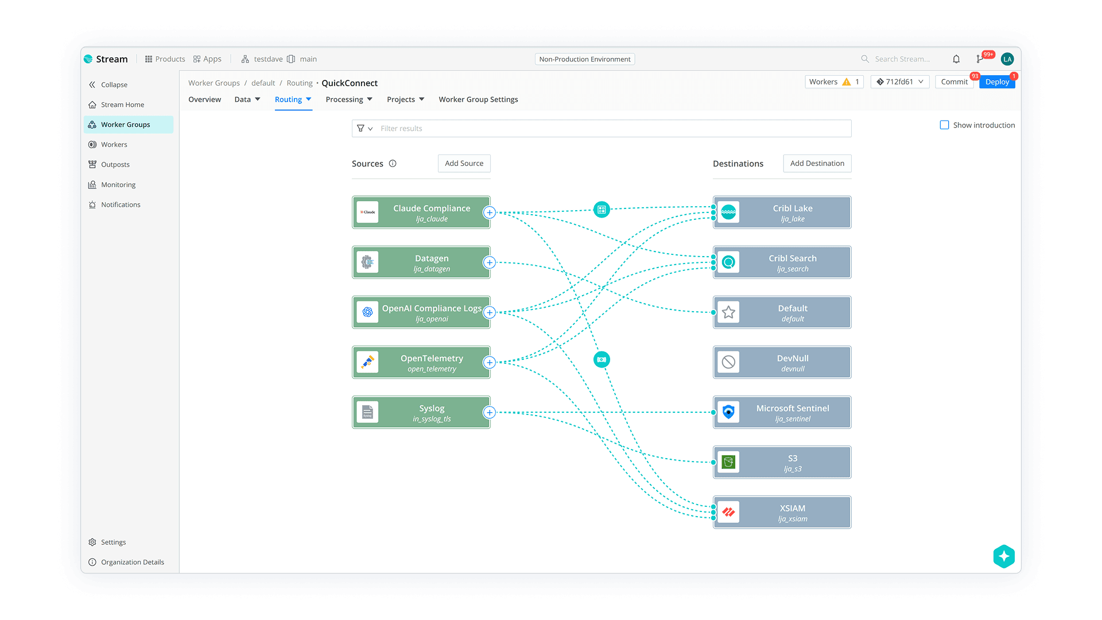Click the Commit button

[954, 82]
